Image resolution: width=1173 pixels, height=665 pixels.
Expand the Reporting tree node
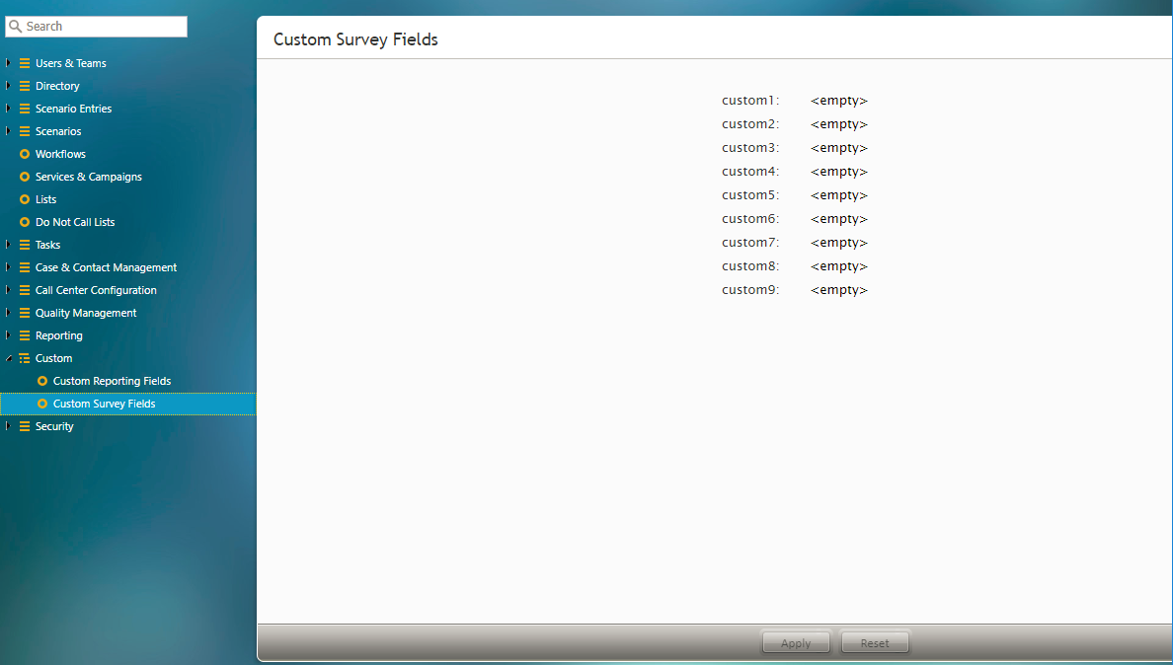click(x=8, y=335)
